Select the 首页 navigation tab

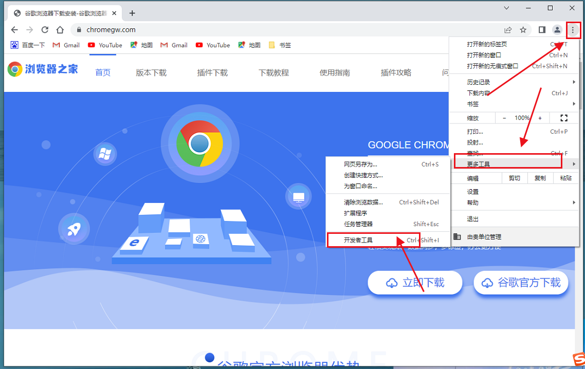[103, 73]
